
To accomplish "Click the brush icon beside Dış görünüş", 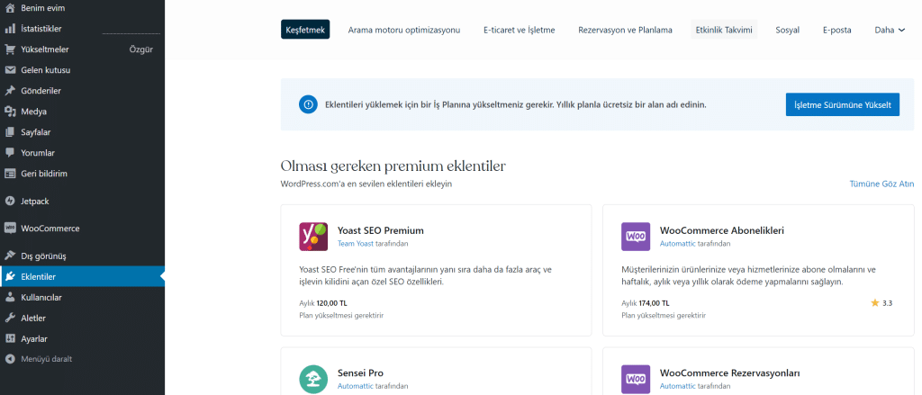I will pos(10,256).
